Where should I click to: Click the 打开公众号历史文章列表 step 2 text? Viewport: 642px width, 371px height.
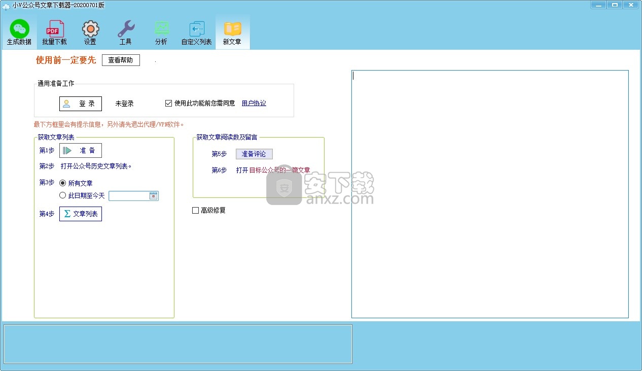tap(96, 166)
